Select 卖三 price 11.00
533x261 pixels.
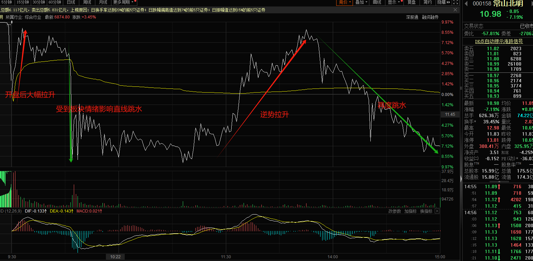(x=493, y=59)
